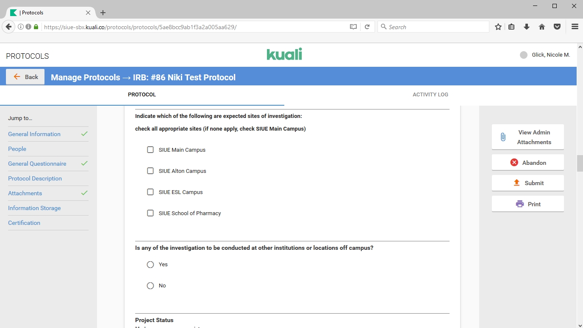Select the Protocol tab
Viewport: 583px width, 328px height.
(142, 95)
